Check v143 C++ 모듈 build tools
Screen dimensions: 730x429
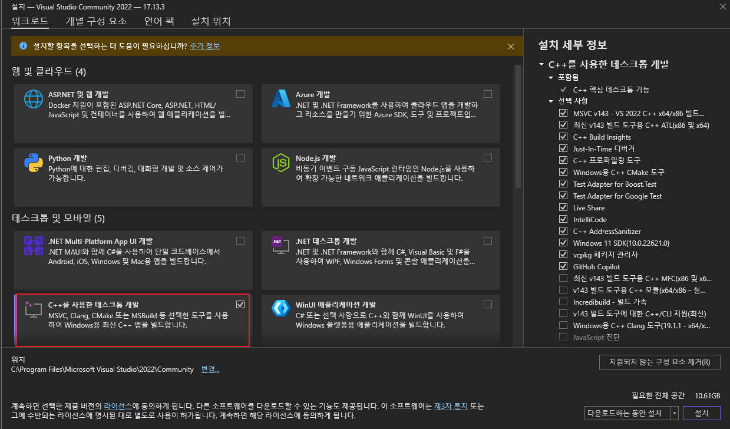tap(563, 290)
